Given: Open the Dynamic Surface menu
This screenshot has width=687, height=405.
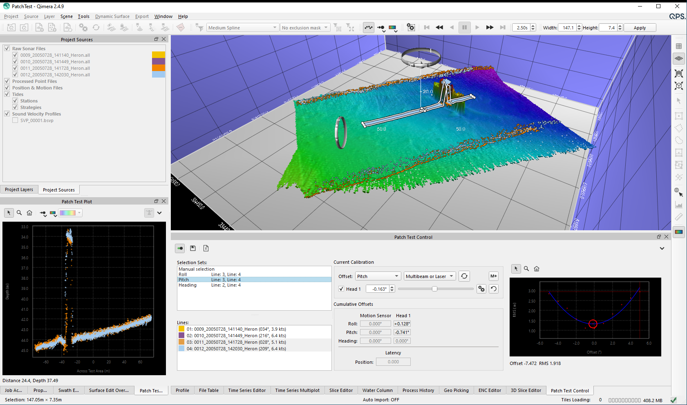Looking at the screenshot, I should [112, 16].
